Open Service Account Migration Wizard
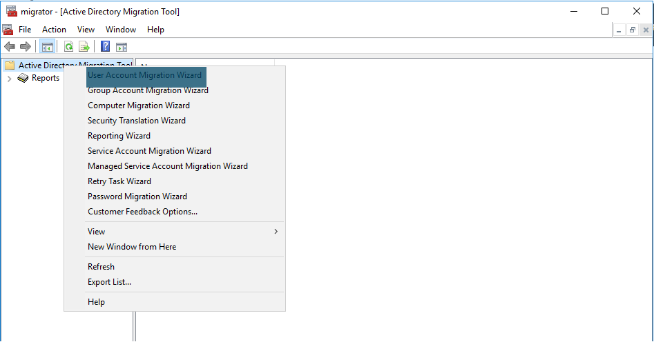Viewport: 654px width, 342px height. (x=149, y=151)
